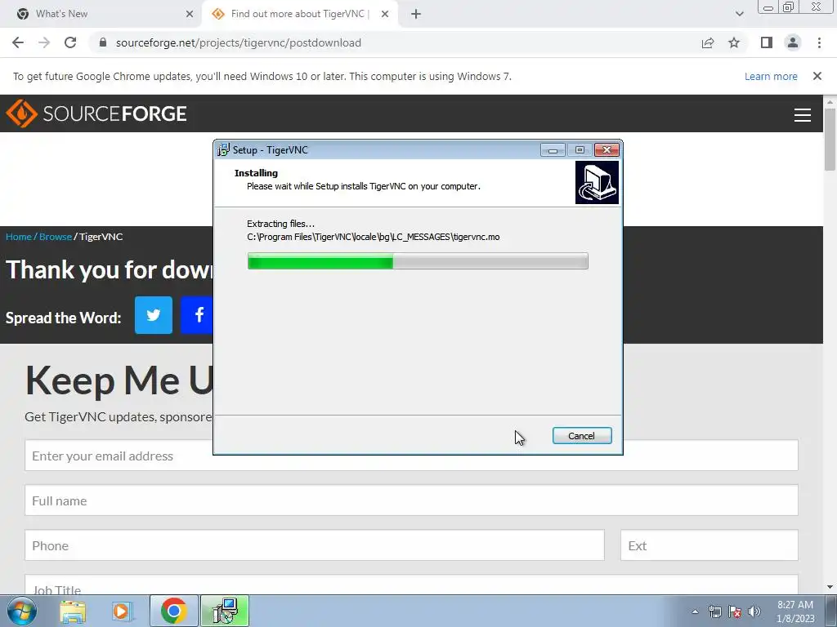837x627 pixels.
Task: Select the Find out more about TigerVNC tab
Action: tap(299, 14)
